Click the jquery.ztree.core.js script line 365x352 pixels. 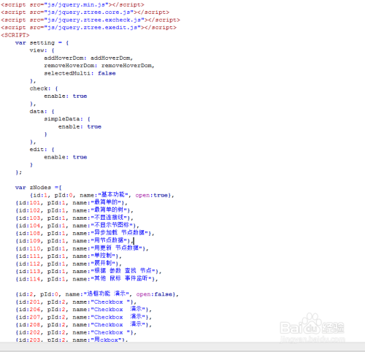(x=85, y=12)
